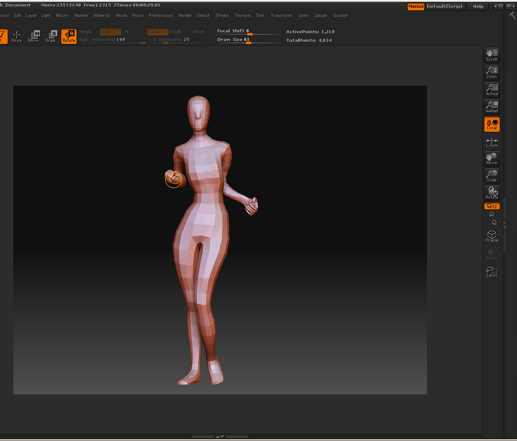Click the right tray shift arrow button
The width and height of the screenshot is (517, 441).
511,6
